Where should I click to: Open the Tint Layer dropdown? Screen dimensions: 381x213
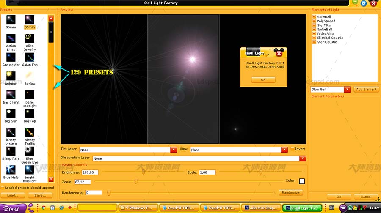[x=173, y=150]
